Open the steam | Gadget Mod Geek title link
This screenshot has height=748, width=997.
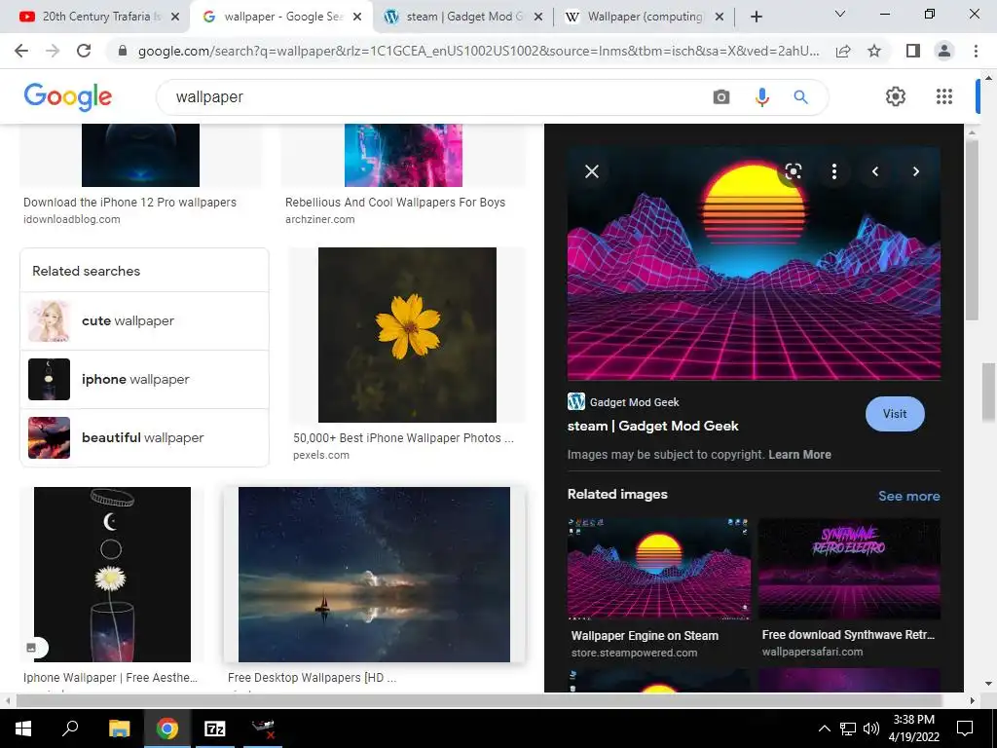[652, 427]
